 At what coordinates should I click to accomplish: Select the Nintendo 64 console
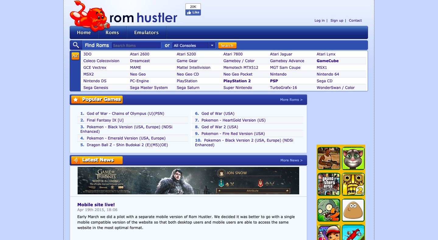tap(328, 74)
